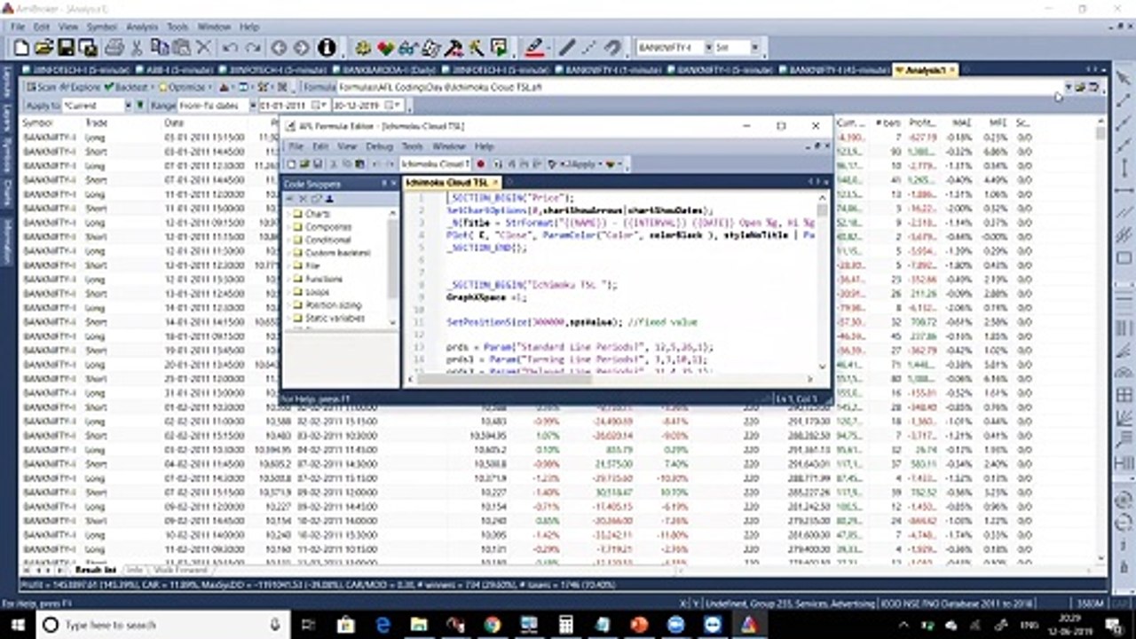Screen dimensions: 1136x639
Task: Click the Scan button in Analysis toolbar
Action: click(x=41, y=87)
